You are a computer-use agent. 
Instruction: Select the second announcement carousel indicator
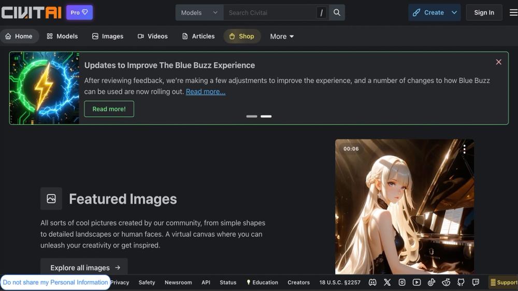click(x=266, y=116)
